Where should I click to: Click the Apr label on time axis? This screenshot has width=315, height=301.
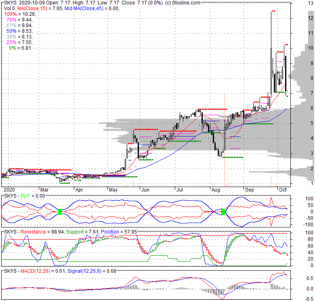[79, 190]
